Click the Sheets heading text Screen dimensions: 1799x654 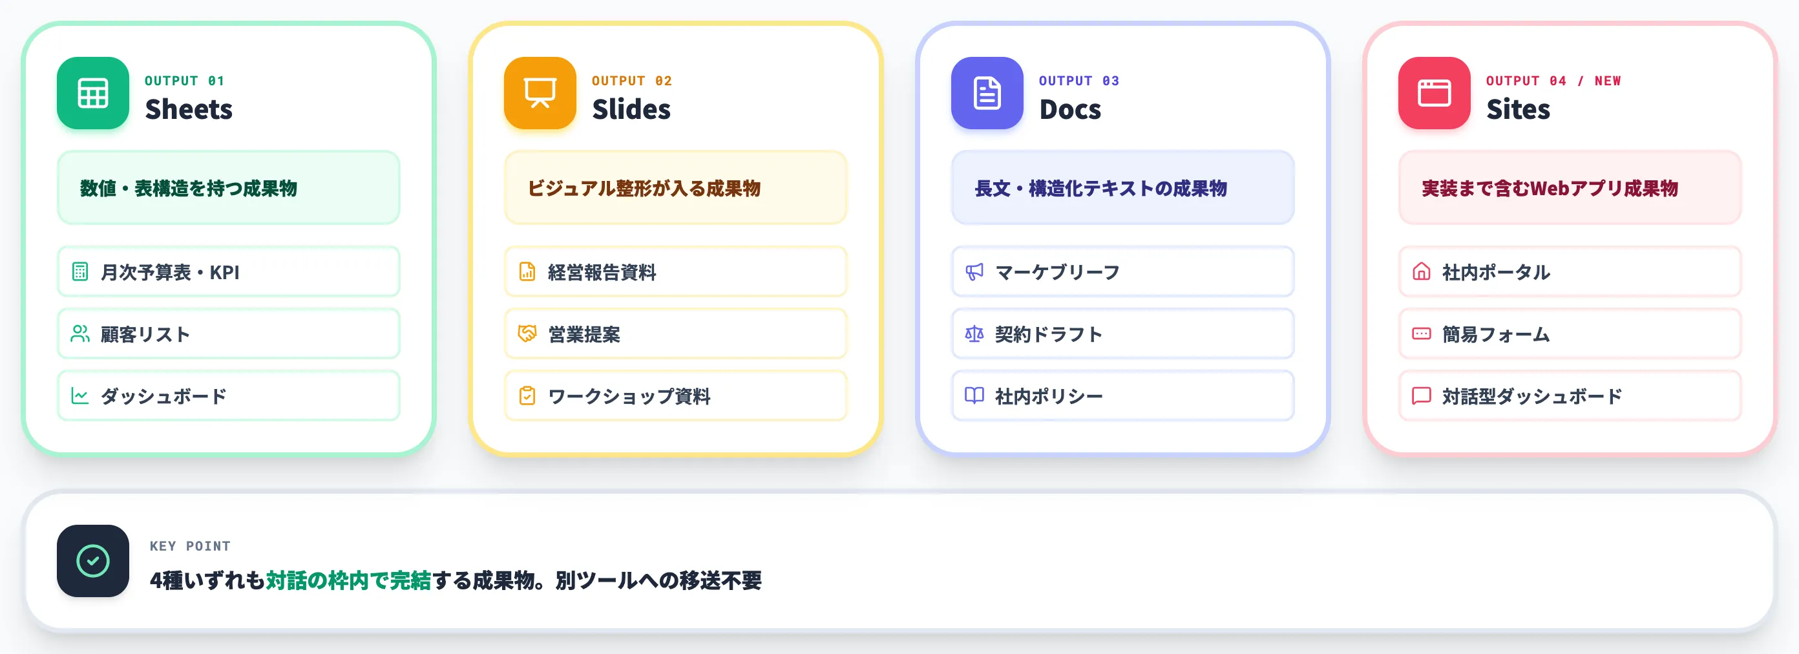click(189, 110)
